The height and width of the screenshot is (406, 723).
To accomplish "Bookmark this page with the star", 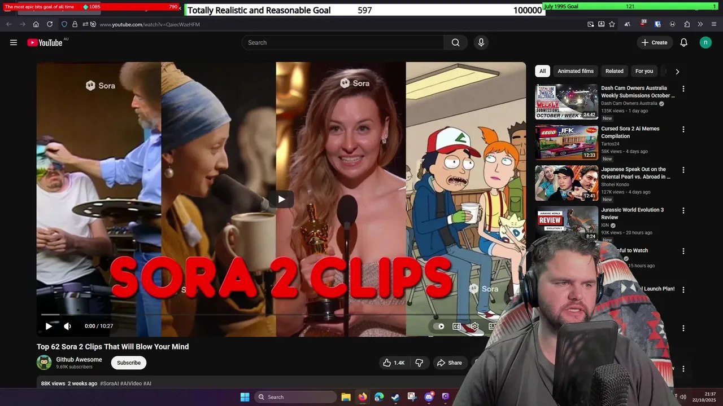I will pyautogui.click(x=612, y=24).
